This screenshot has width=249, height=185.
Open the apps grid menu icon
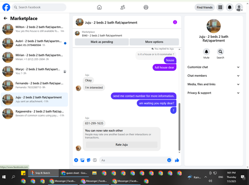[x=220, y=7]
